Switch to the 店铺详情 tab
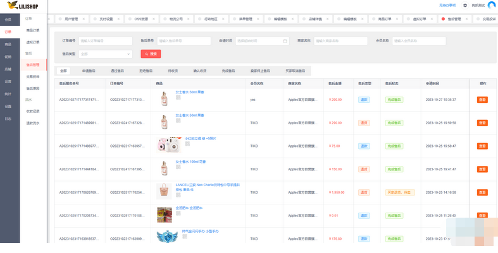The image size is (498, 253). (315, 19)
